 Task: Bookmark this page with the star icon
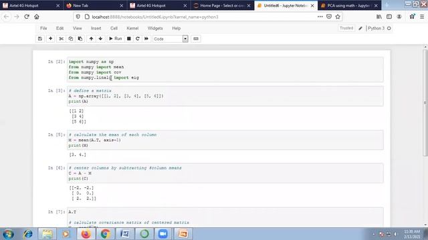(x=338, y=17)
